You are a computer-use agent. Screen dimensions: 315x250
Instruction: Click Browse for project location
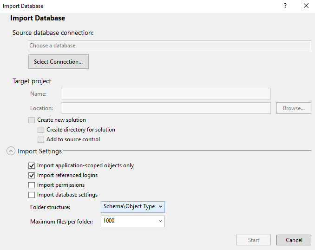294,108
